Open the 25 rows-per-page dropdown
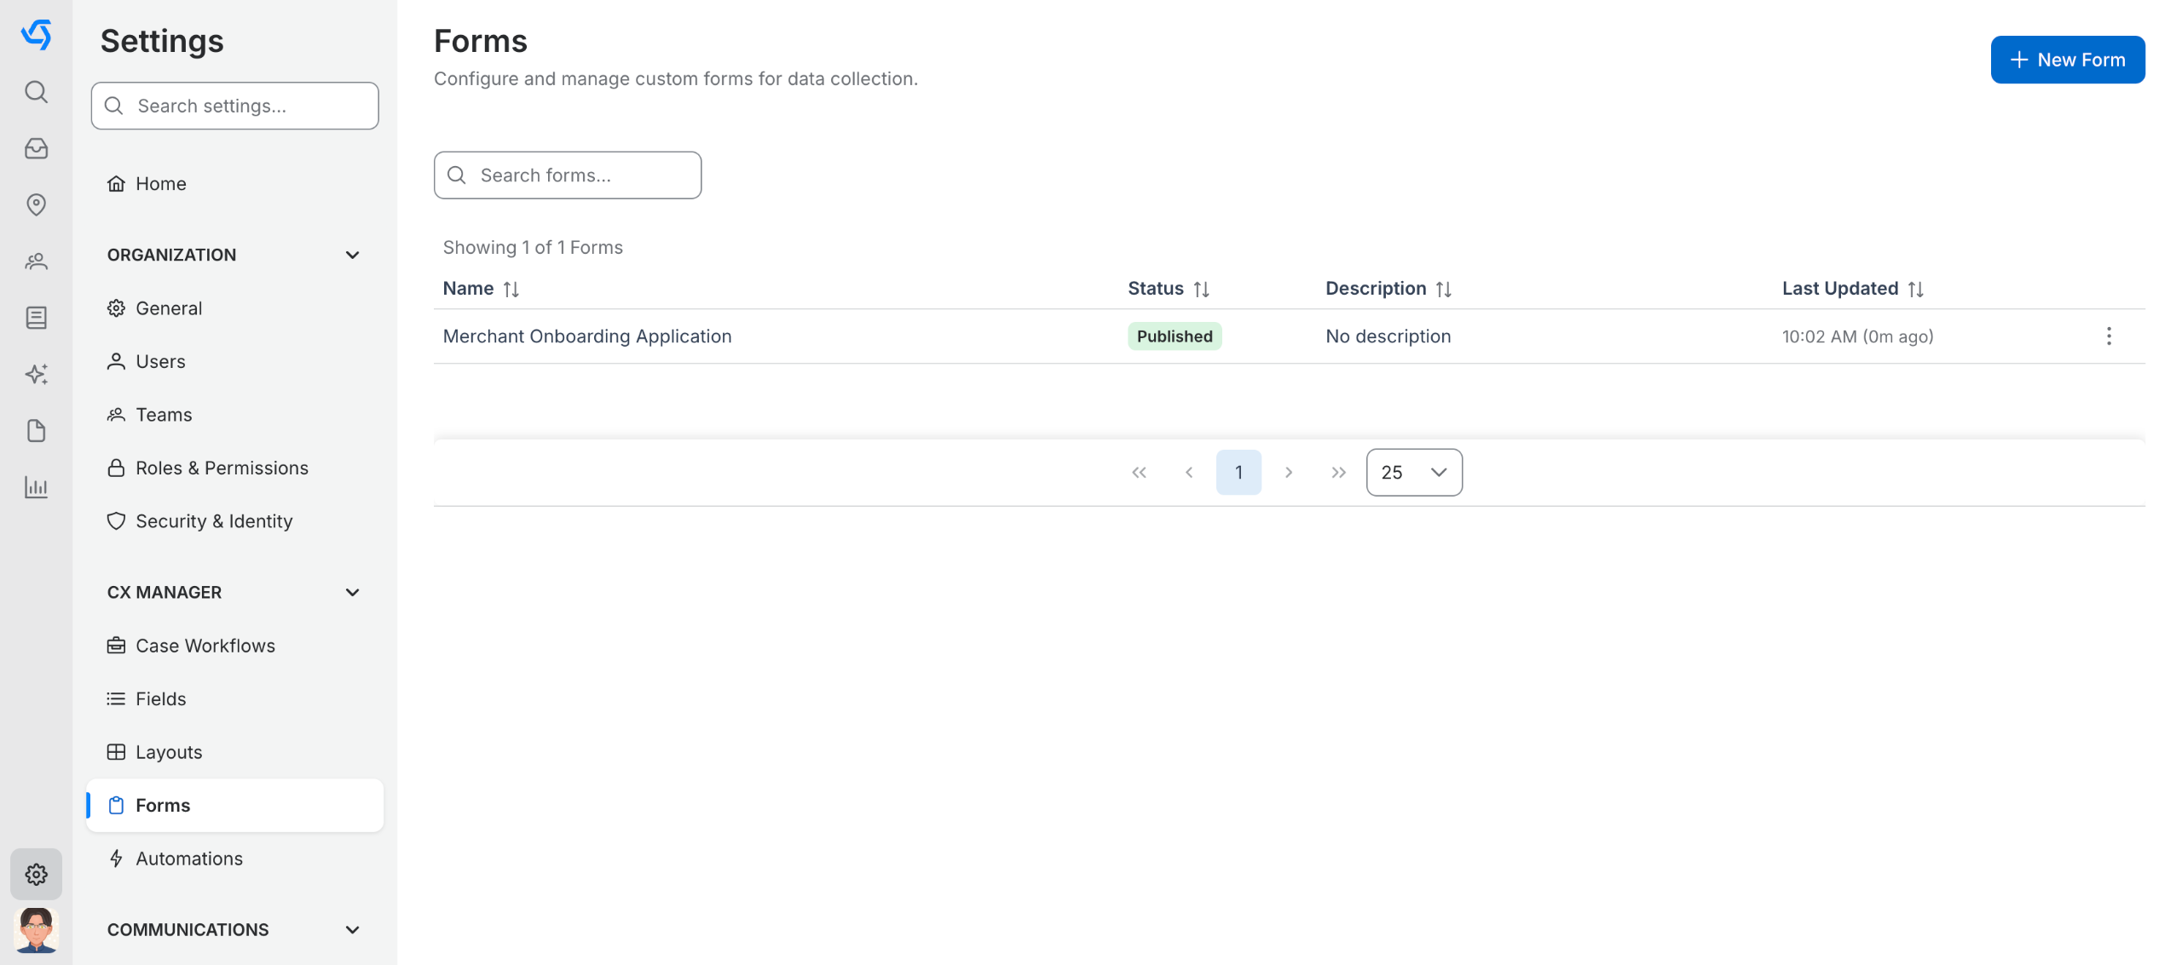2182x965 pixels. click(x=1413, y=473)
